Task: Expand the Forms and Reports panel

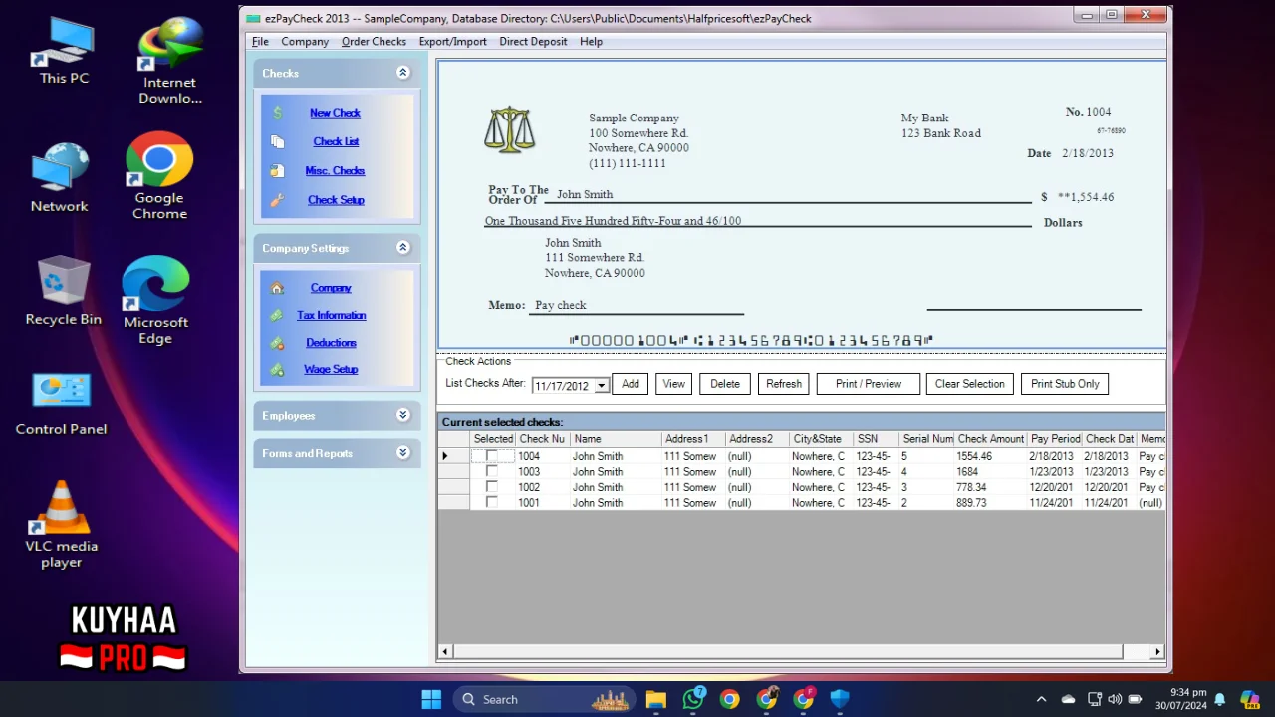Action: 403,453
